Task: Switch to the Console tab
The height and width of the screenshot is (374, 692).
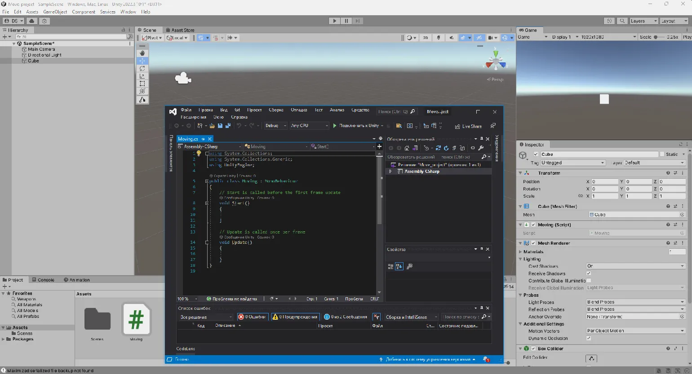Action: click(x=43, y=280)
